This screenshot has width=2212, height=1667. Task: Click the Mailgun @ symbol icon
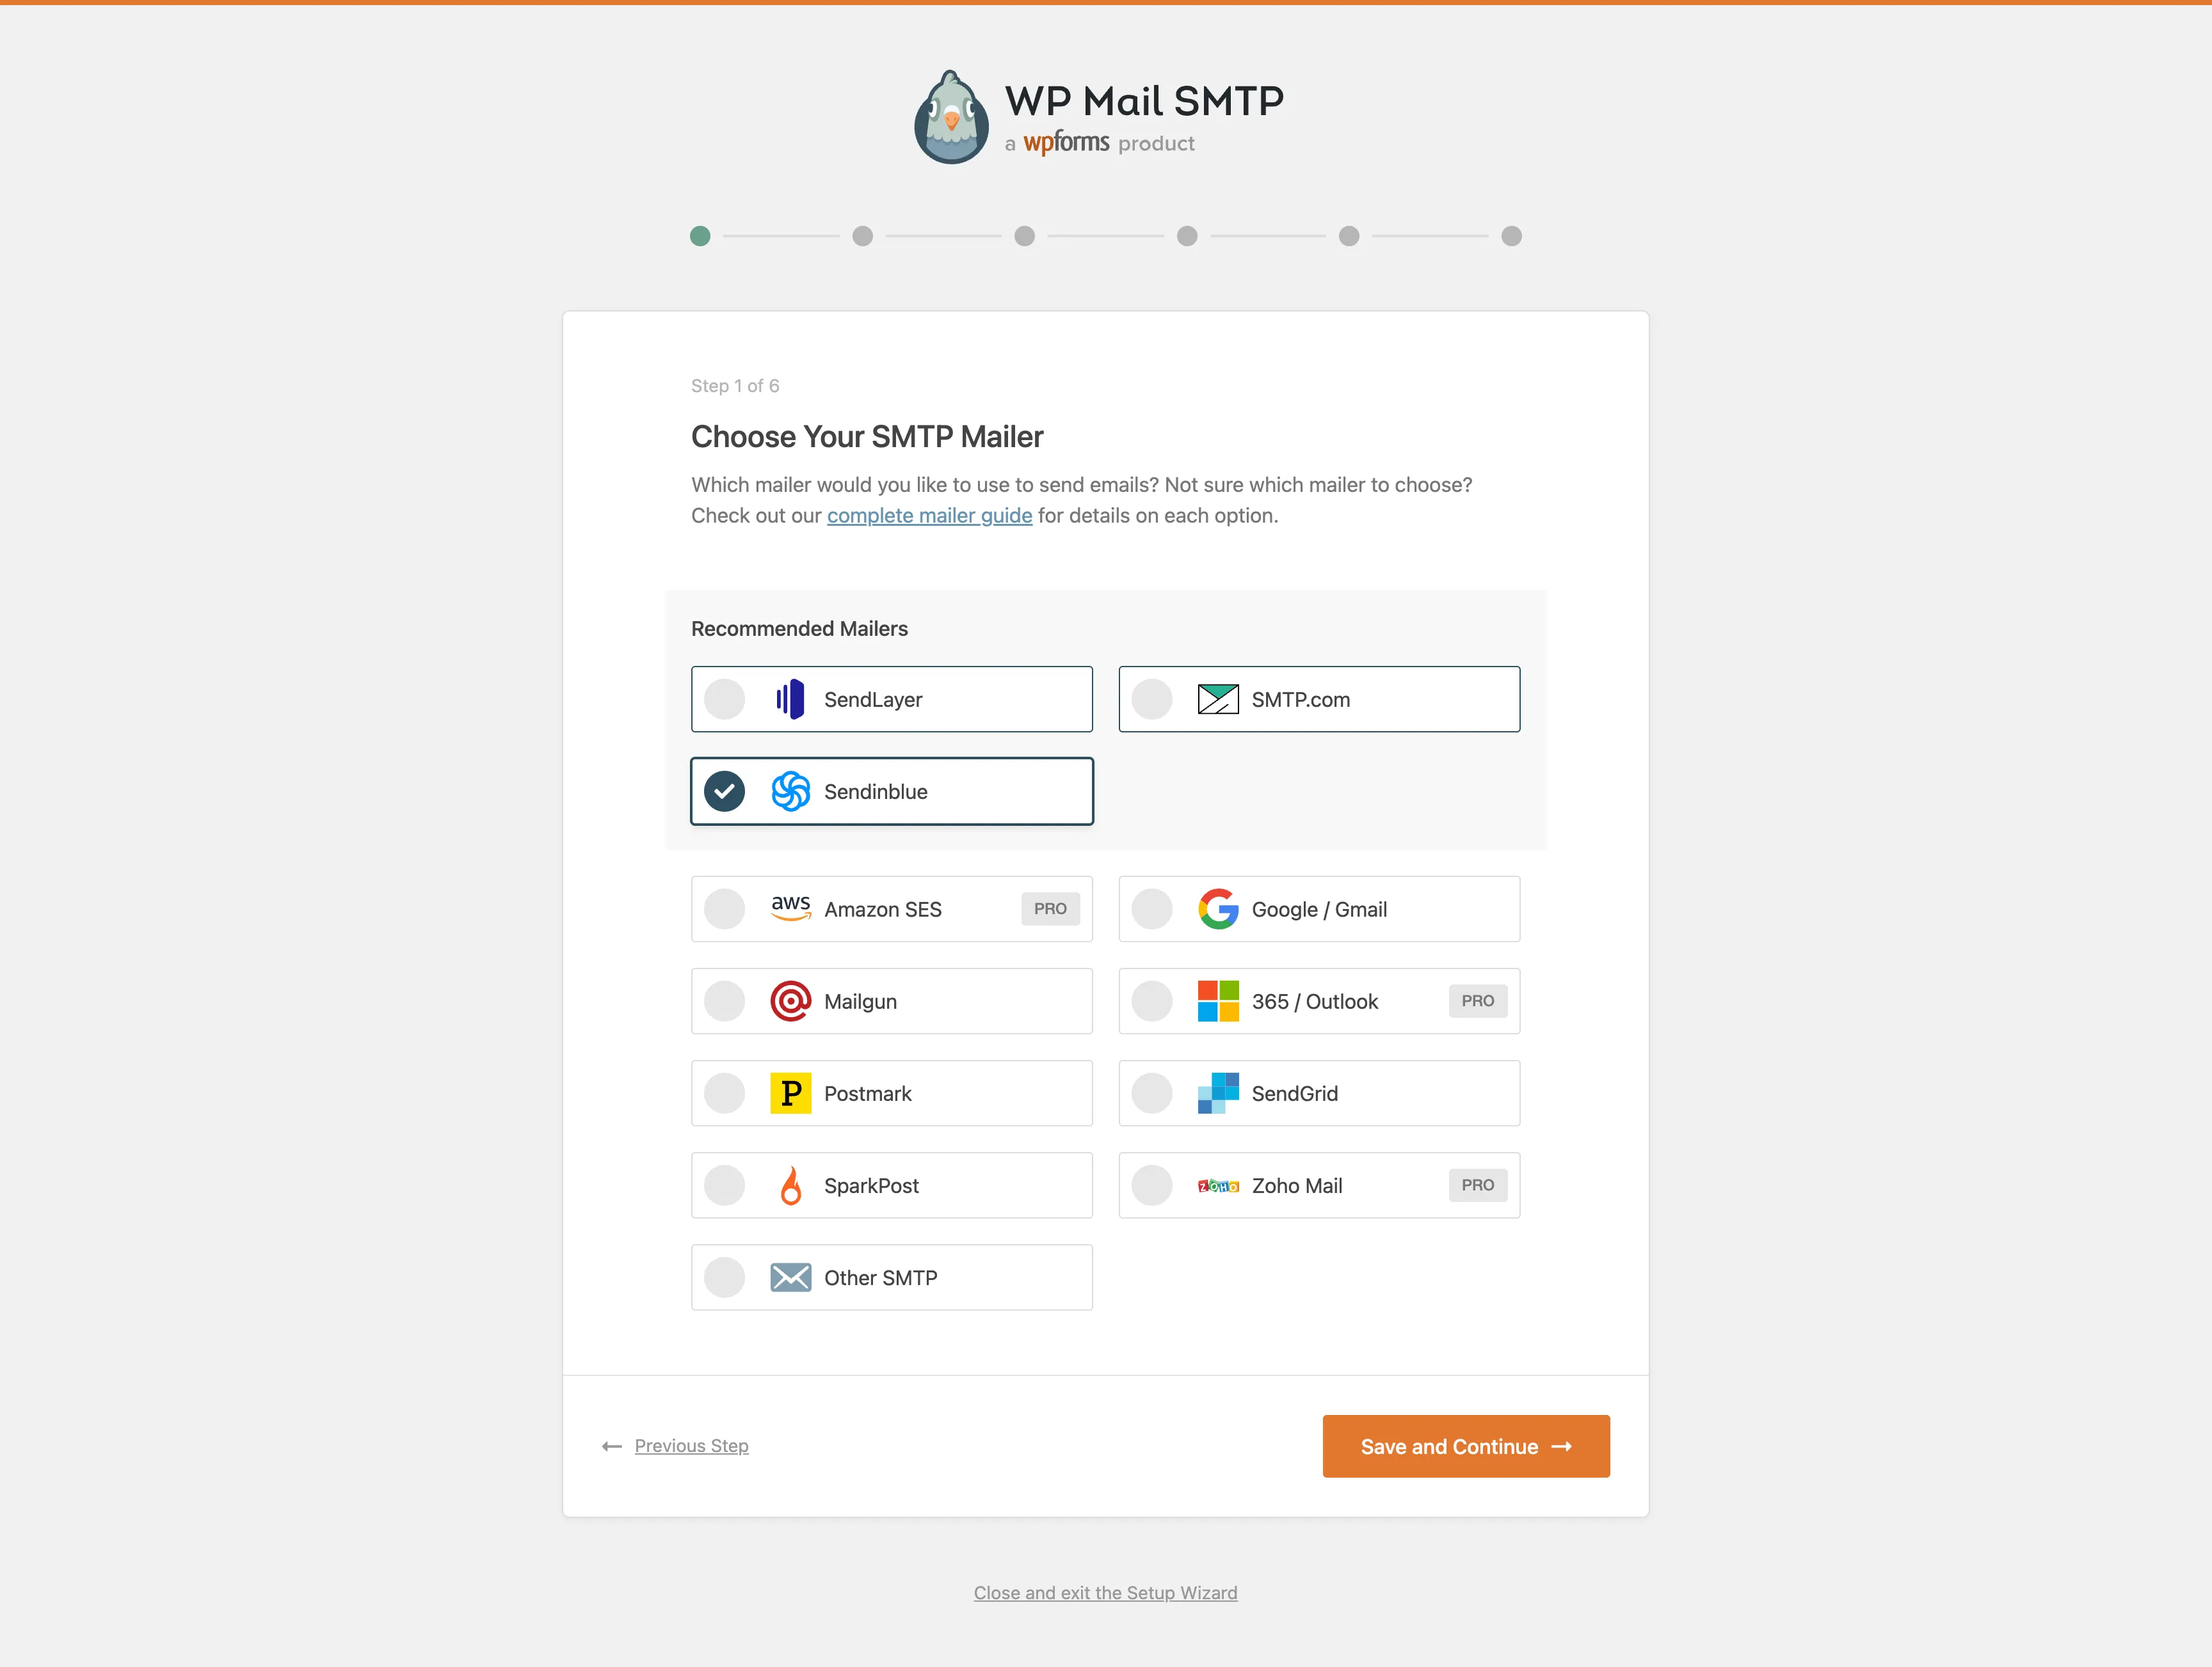790,1000
